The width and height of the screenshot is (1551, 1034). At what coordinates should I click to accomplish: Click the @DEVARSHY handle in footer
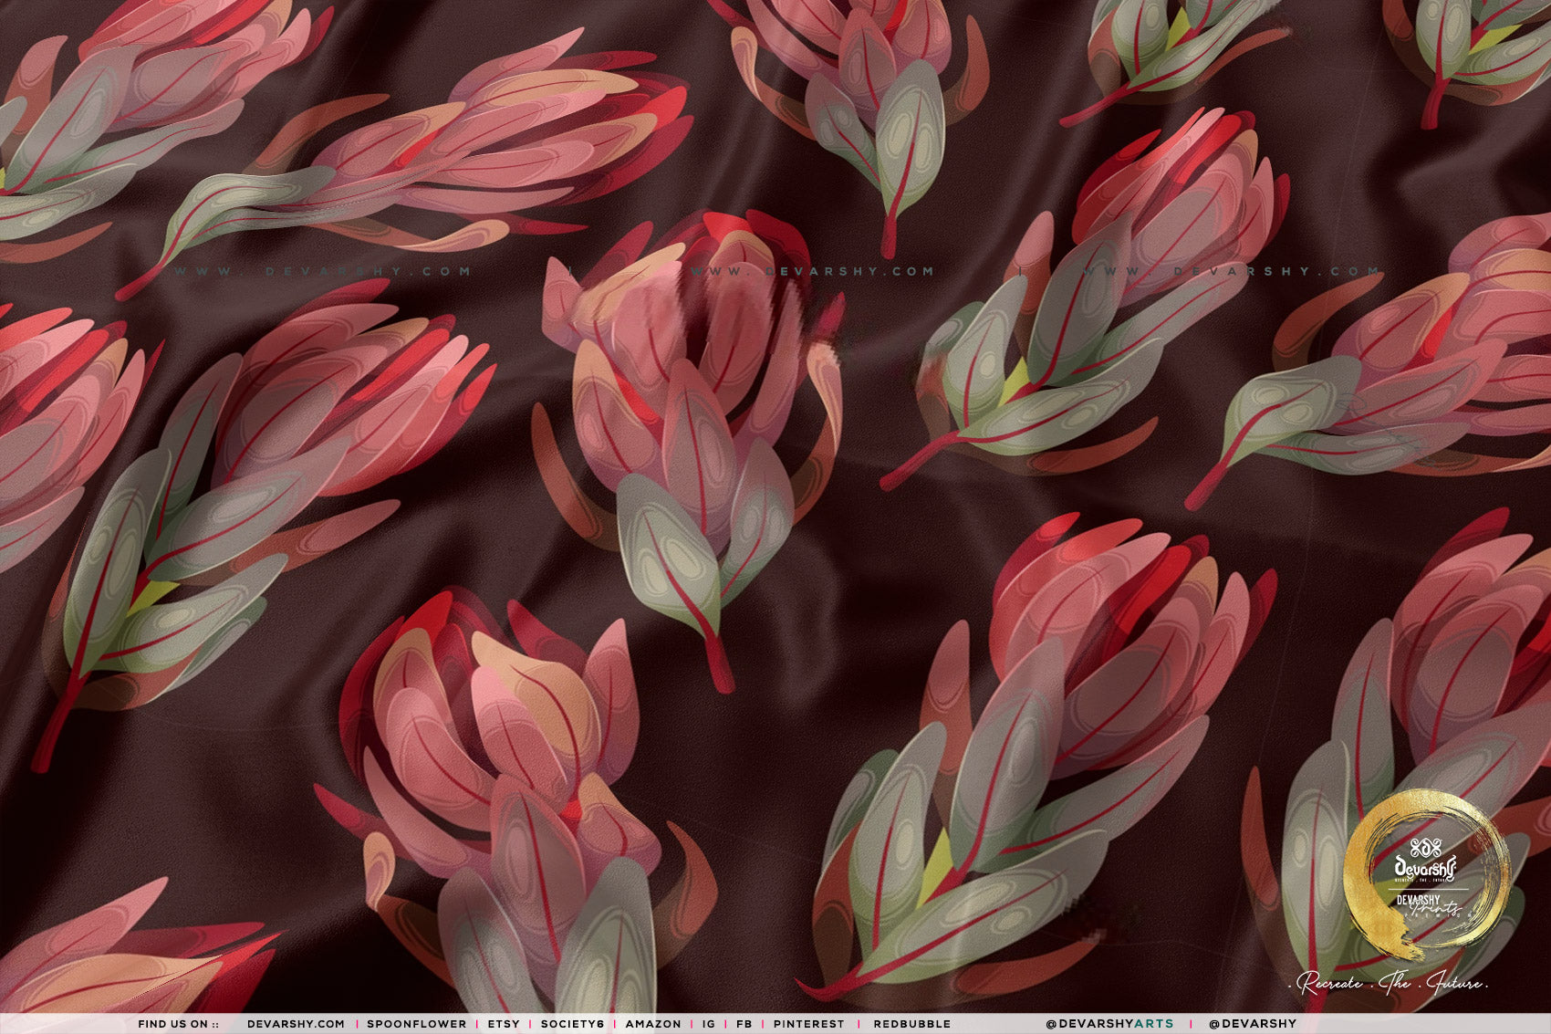click(x=1253, y=1024)
